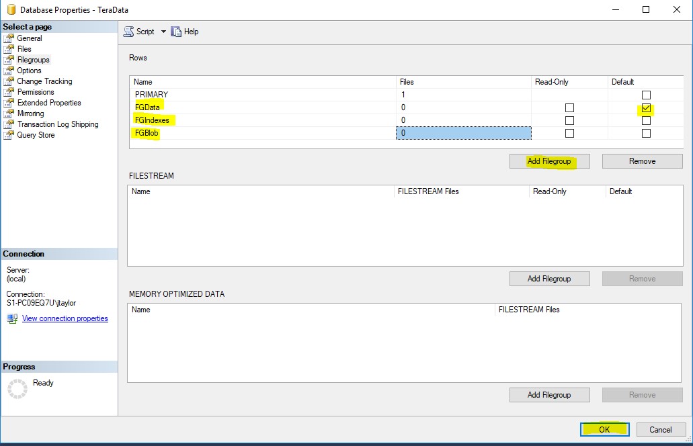The width and height of the screenshot is (693, 446).
Task: Confirm with the OK button
Action: click(x=604, y=430)
